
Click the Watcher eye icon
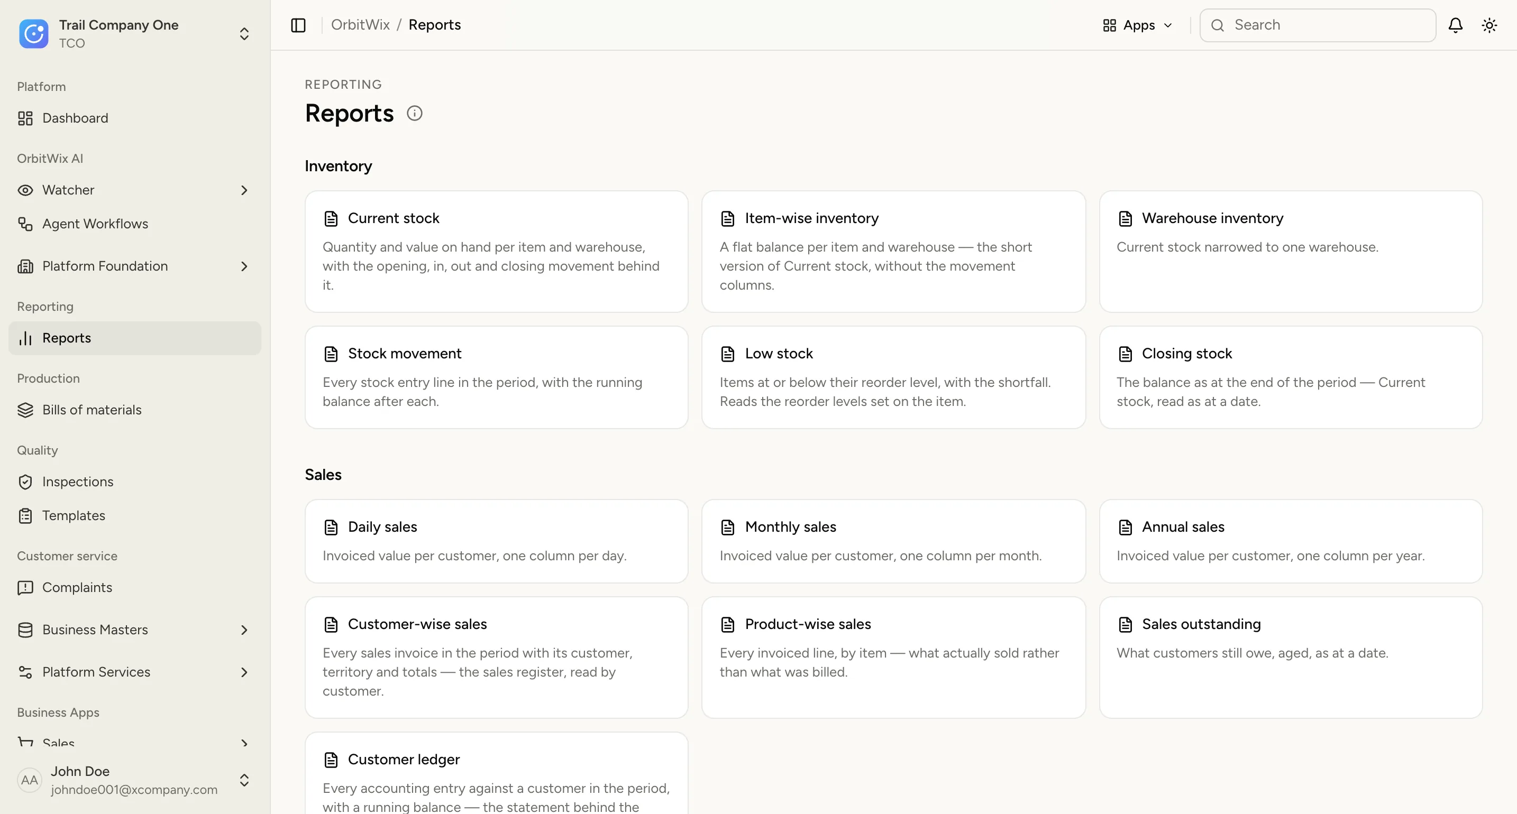(x=25, y=190)
